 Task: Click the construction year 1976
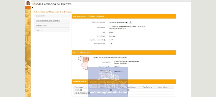click(110, 44)
